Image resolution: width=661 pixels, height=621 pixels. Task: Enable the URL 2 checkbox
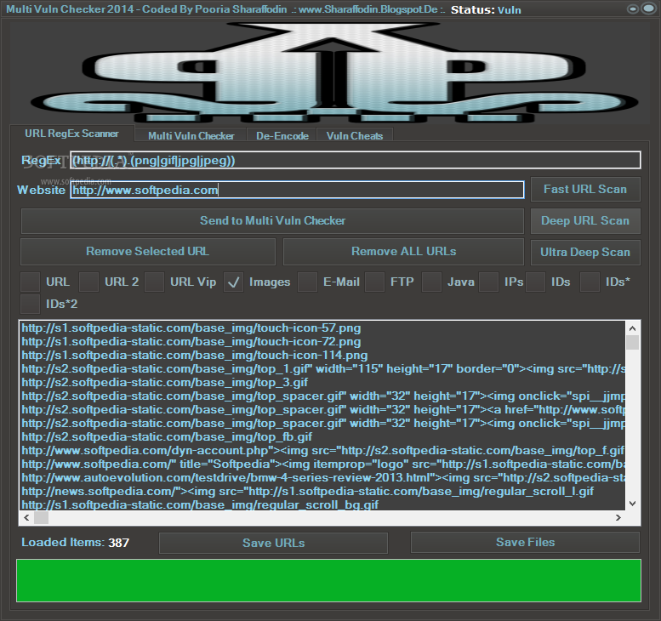[x=89, y=282]
